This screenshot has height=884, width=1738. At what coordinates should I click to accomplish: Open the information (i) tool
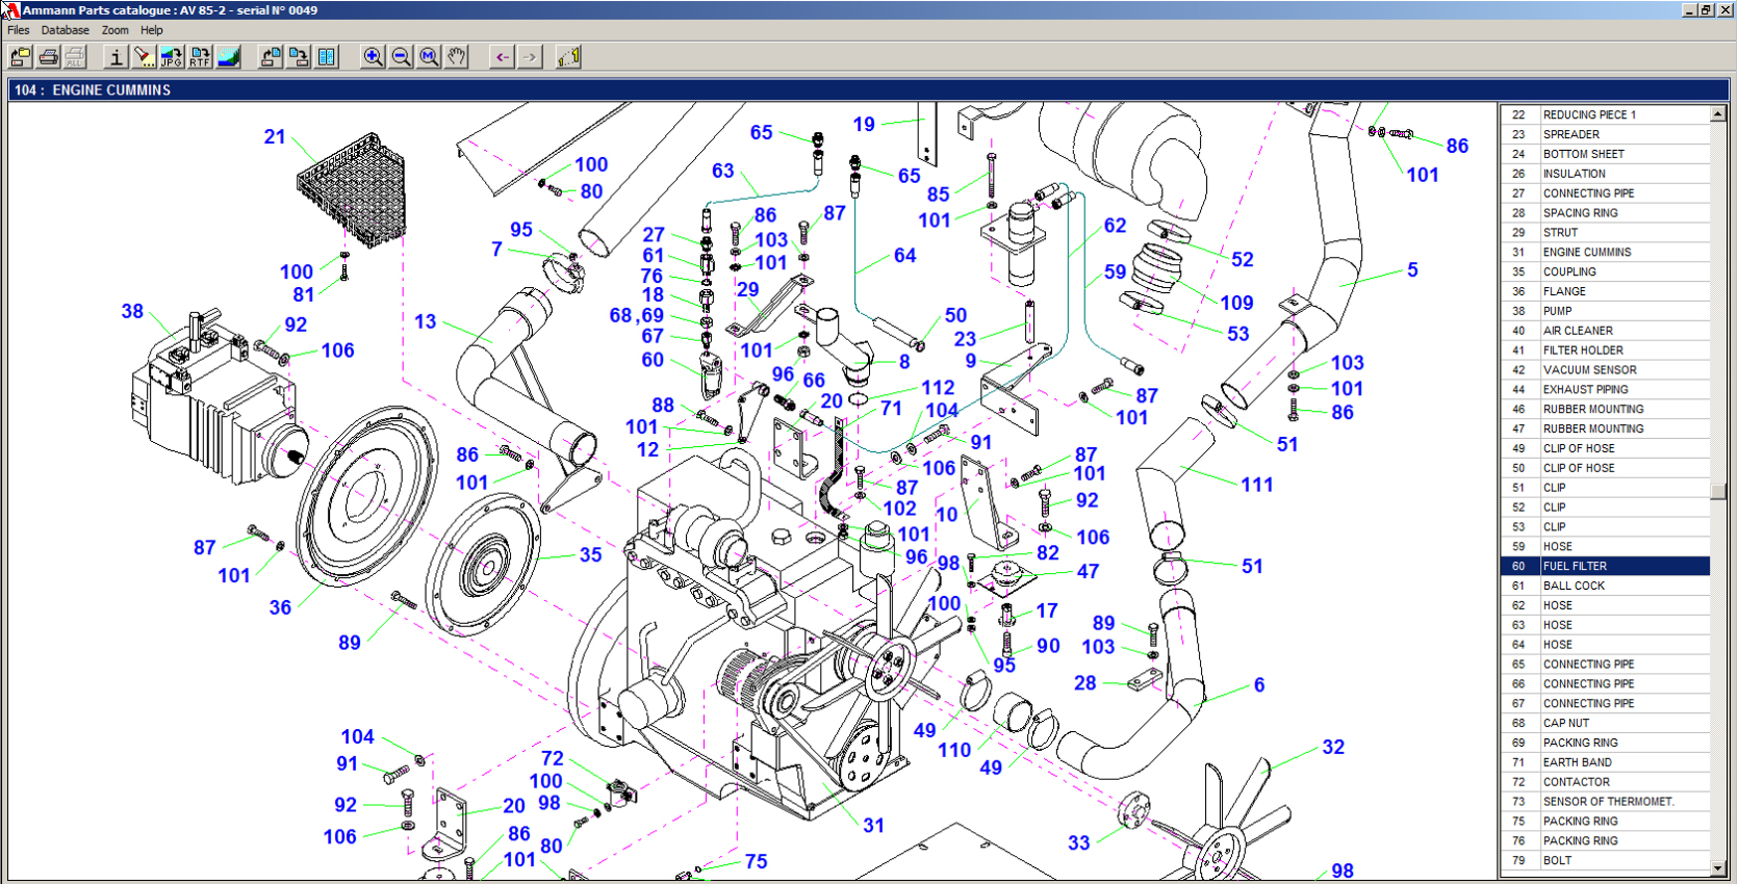[116, 57]
